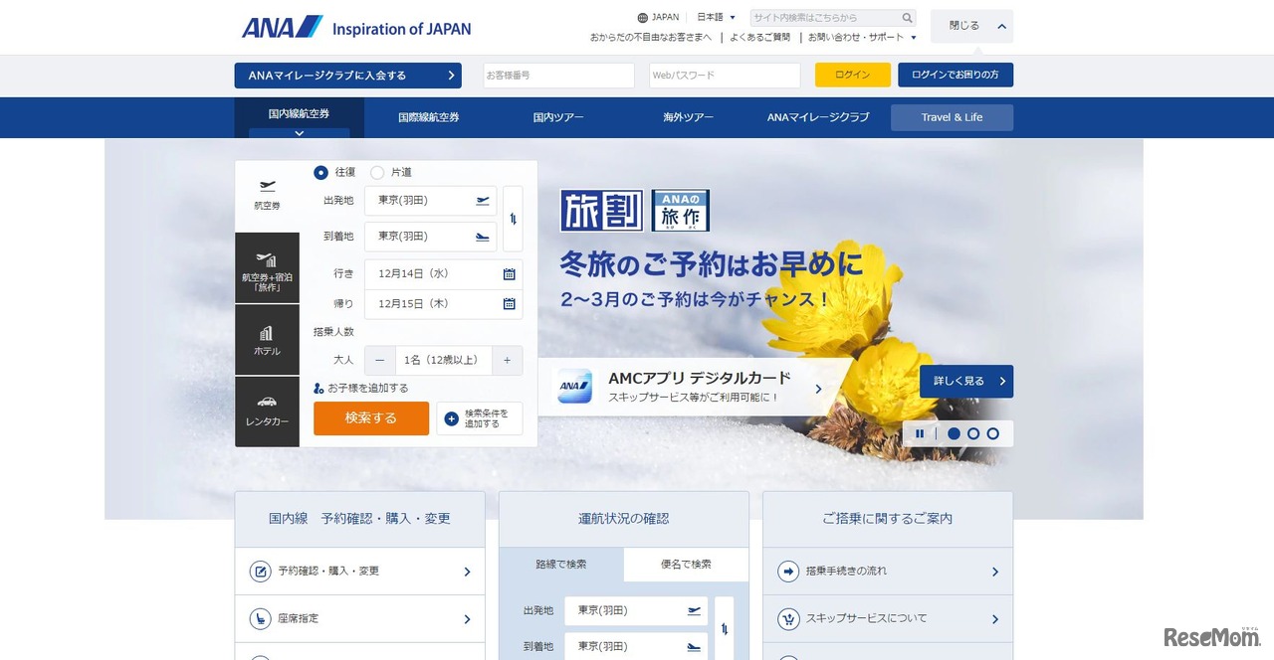Switch to 便名で検索 tab
The width and height of the screenshot is (1274, 660).
687,565
